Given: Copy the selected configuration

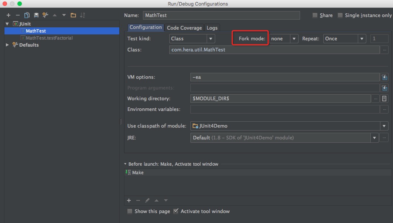Looking at the screenshot, I should click(27, 15).
